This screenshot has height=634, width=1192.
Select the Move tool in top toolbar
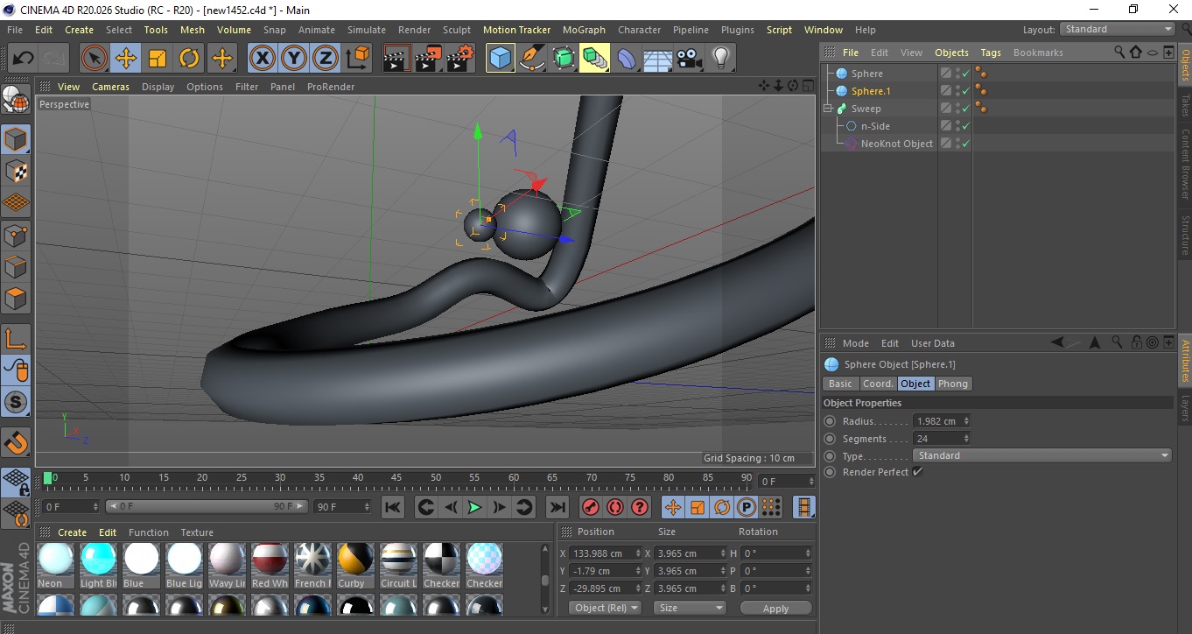126,59
